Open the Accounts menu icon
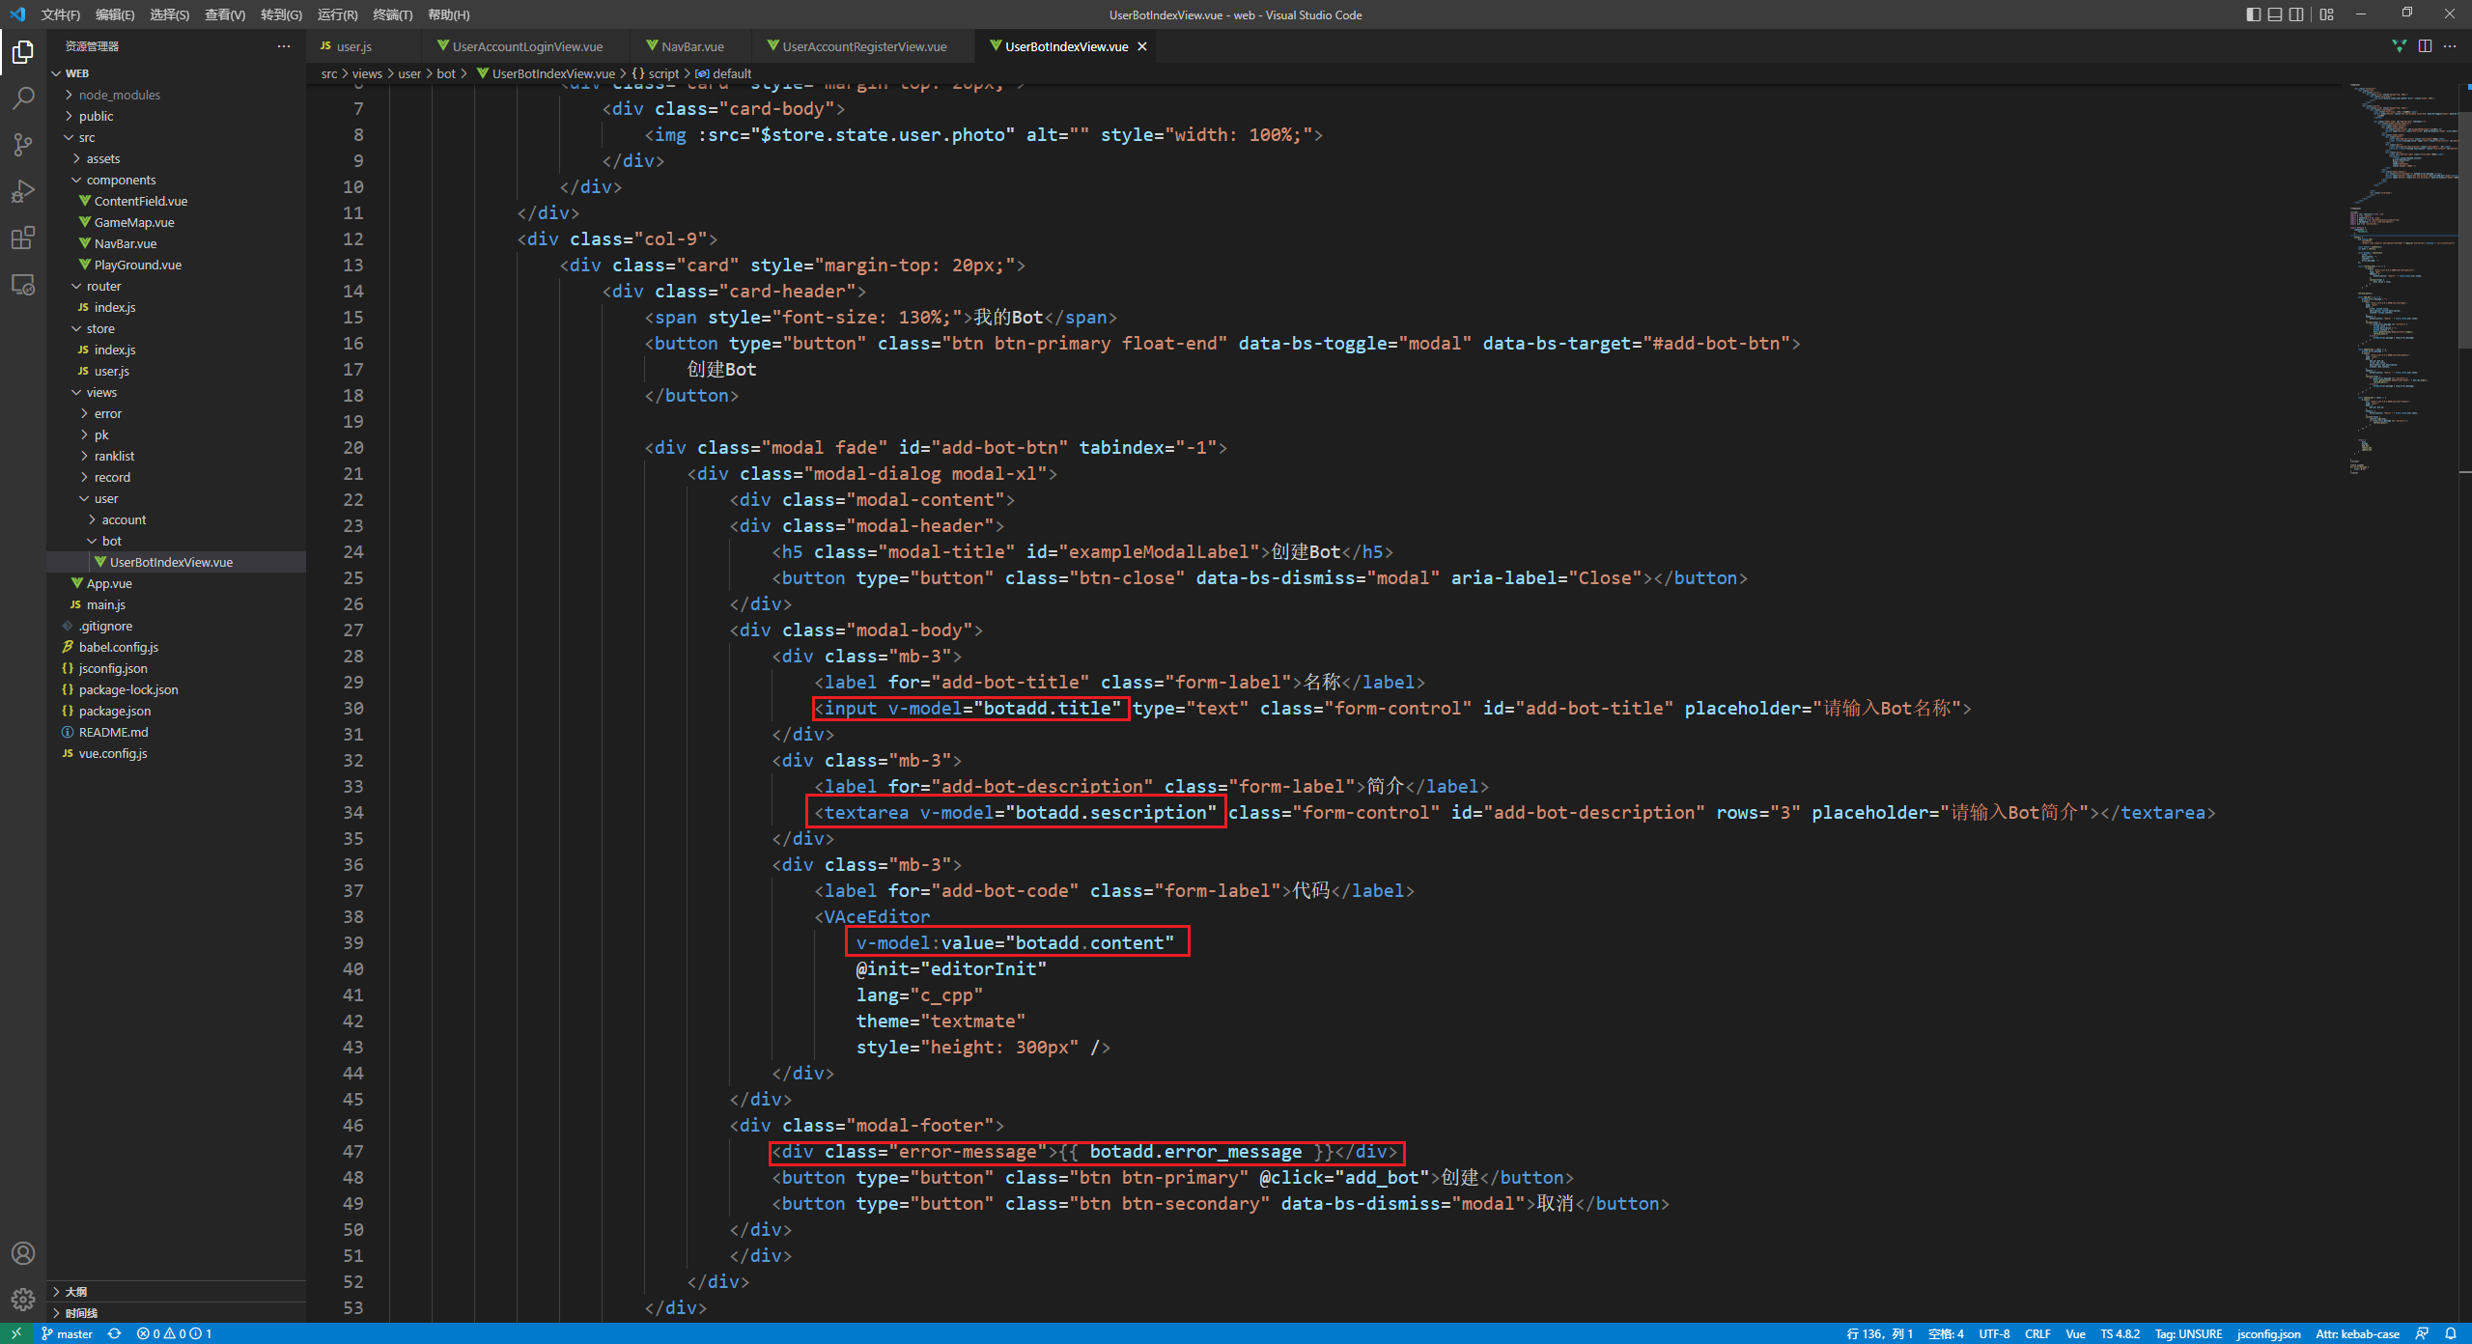This screenshot has height=1344, width=2472. pyautogui.click(x=23, y=1253)
